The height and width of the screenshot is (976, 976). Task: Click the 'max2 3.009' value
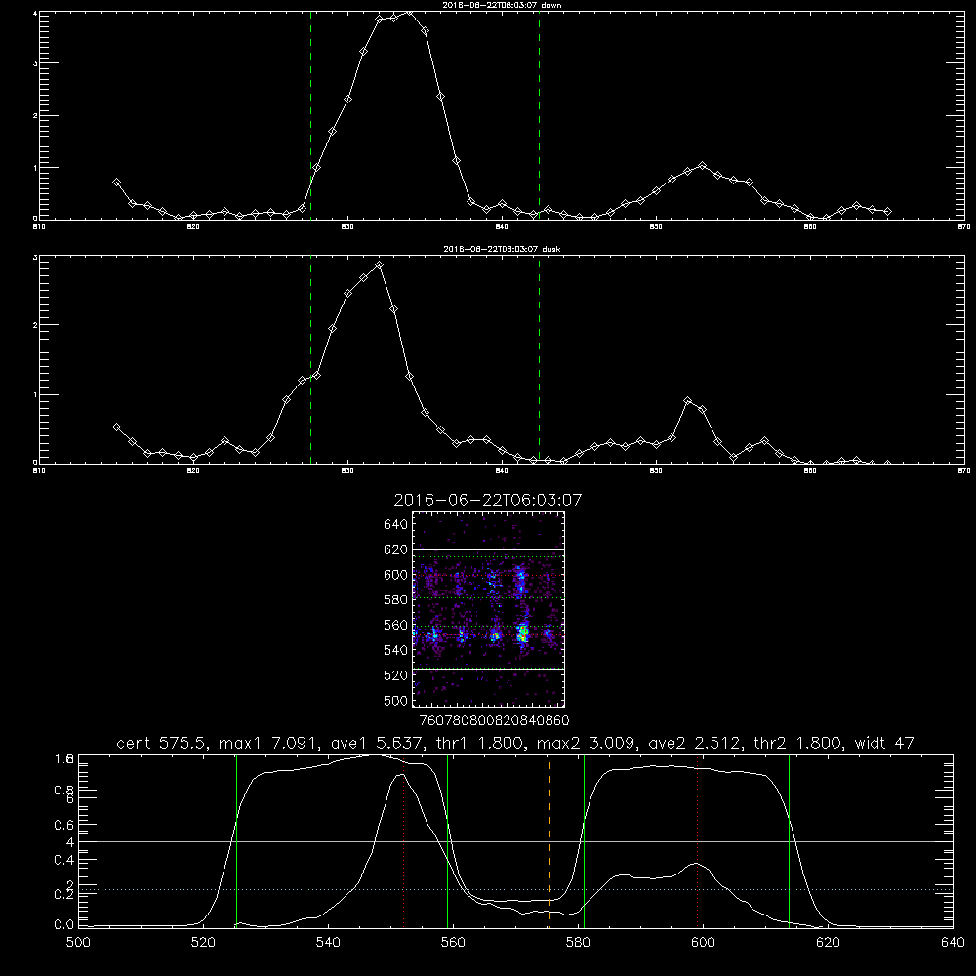tap(586, 743)
